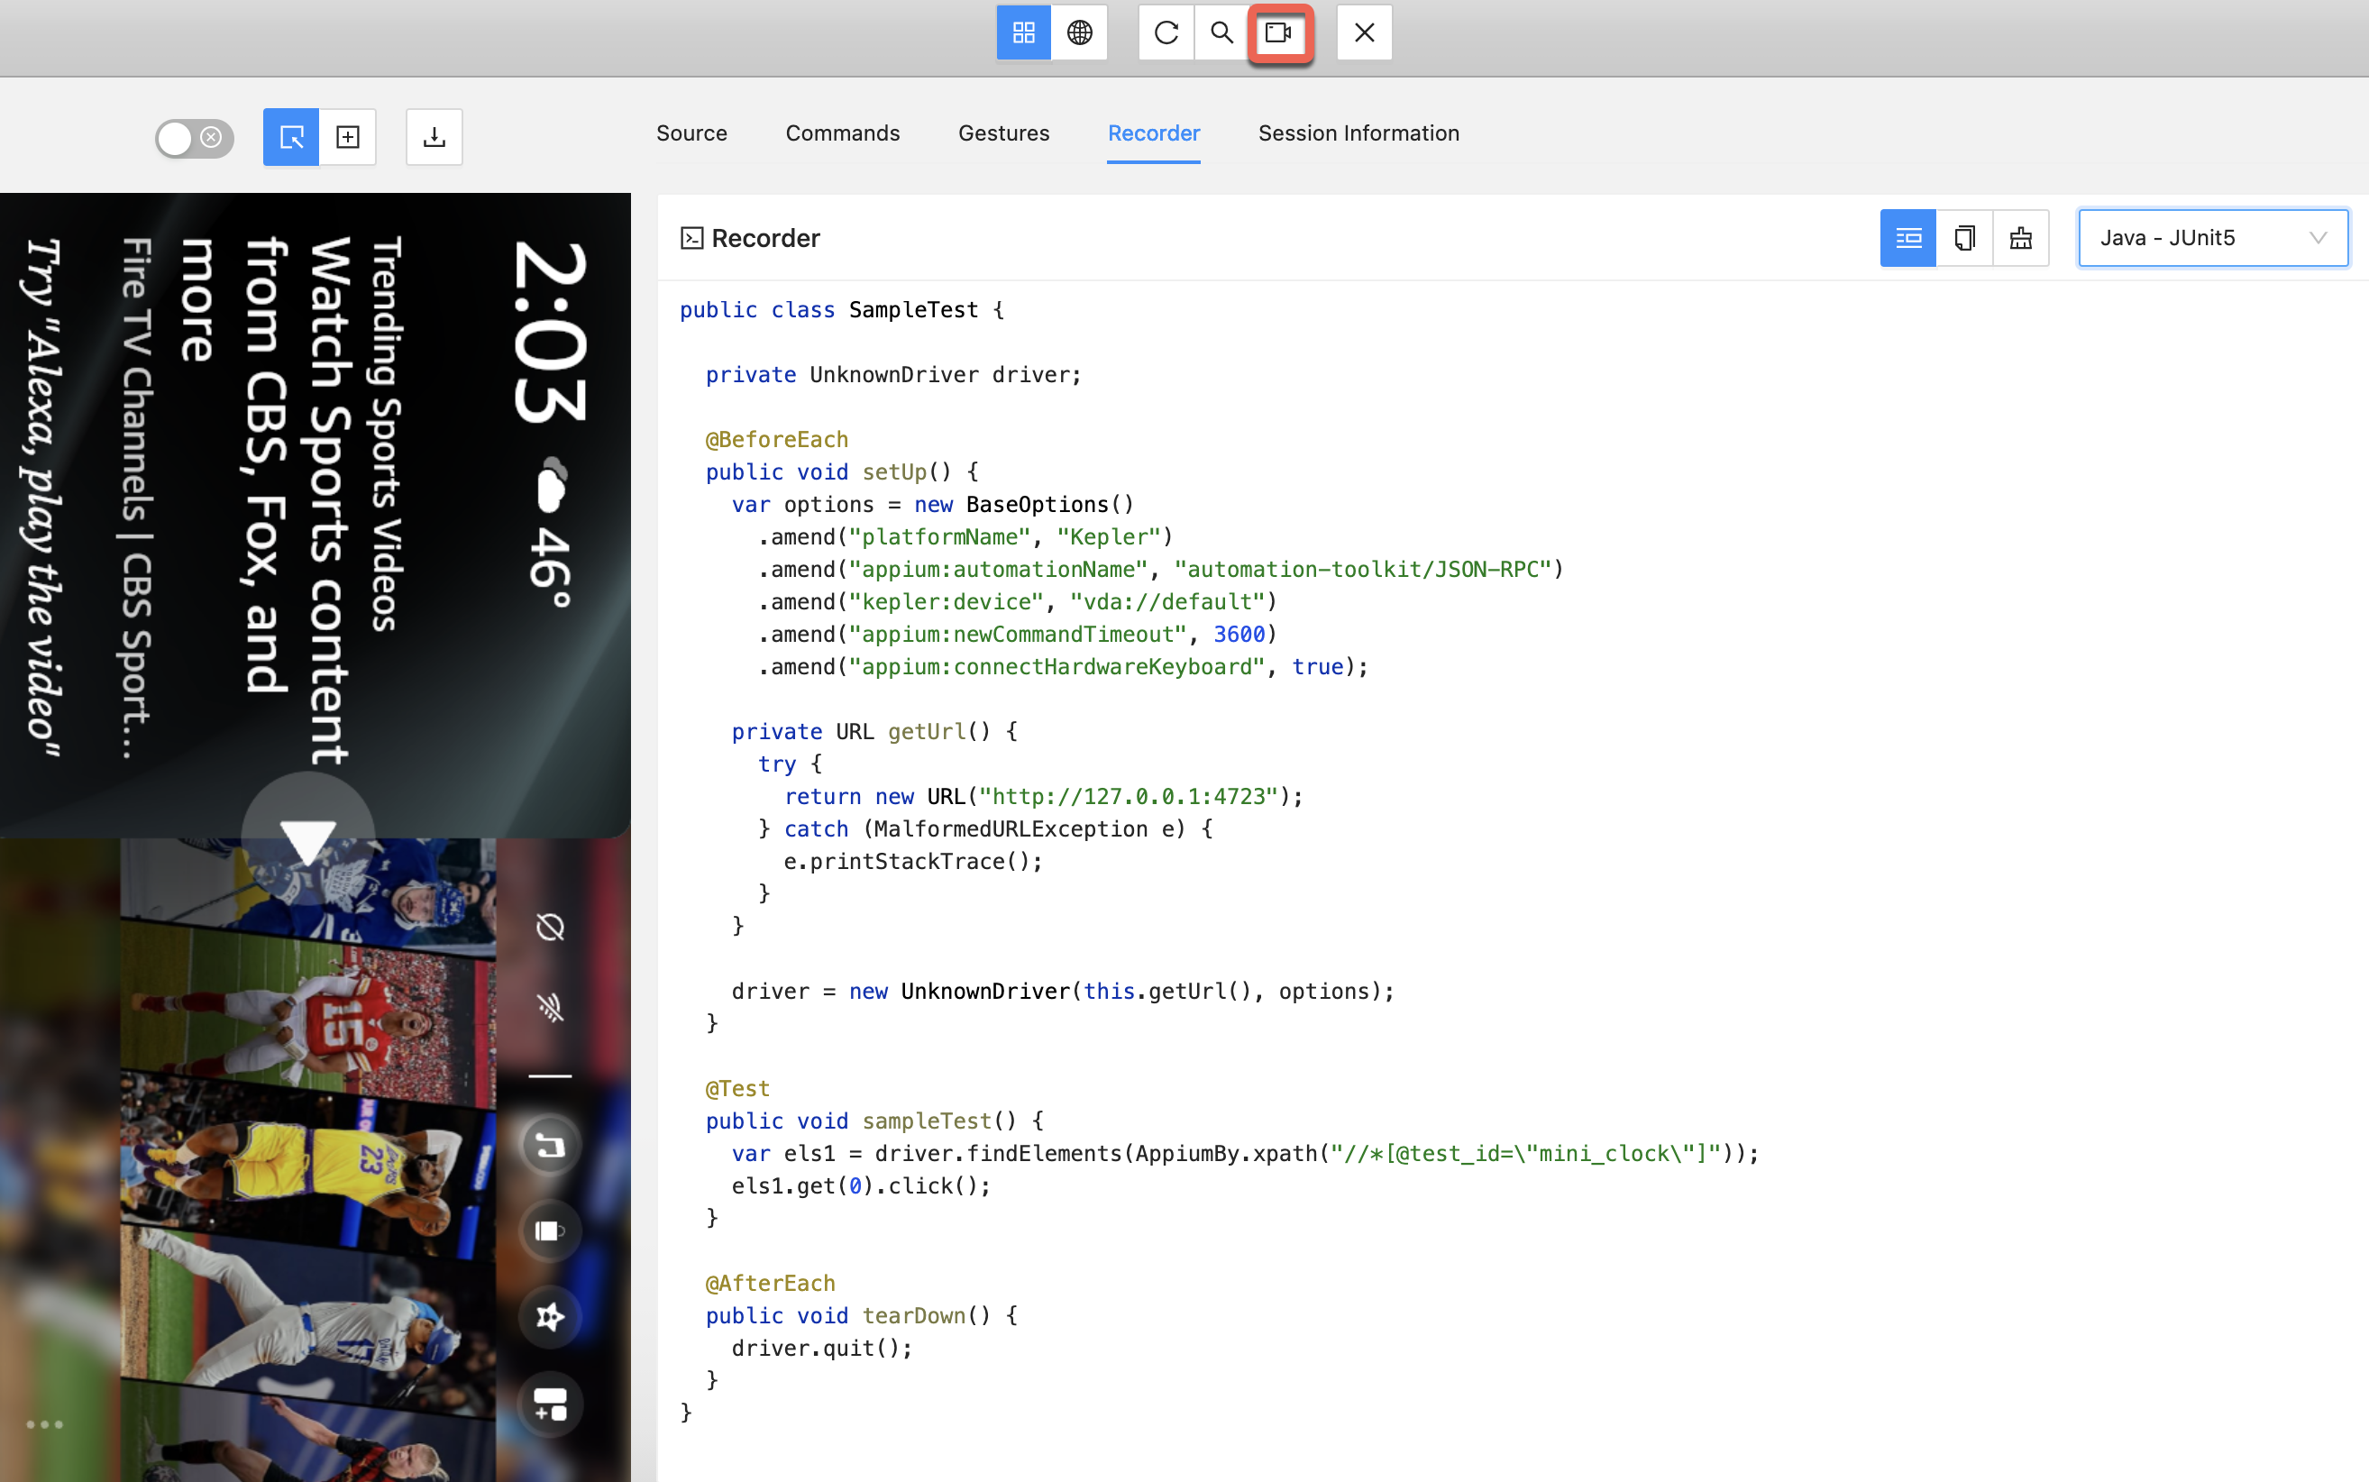Quit session with the X button
Viewport: 2369px width, 1482px height.
coord(1363,33)
